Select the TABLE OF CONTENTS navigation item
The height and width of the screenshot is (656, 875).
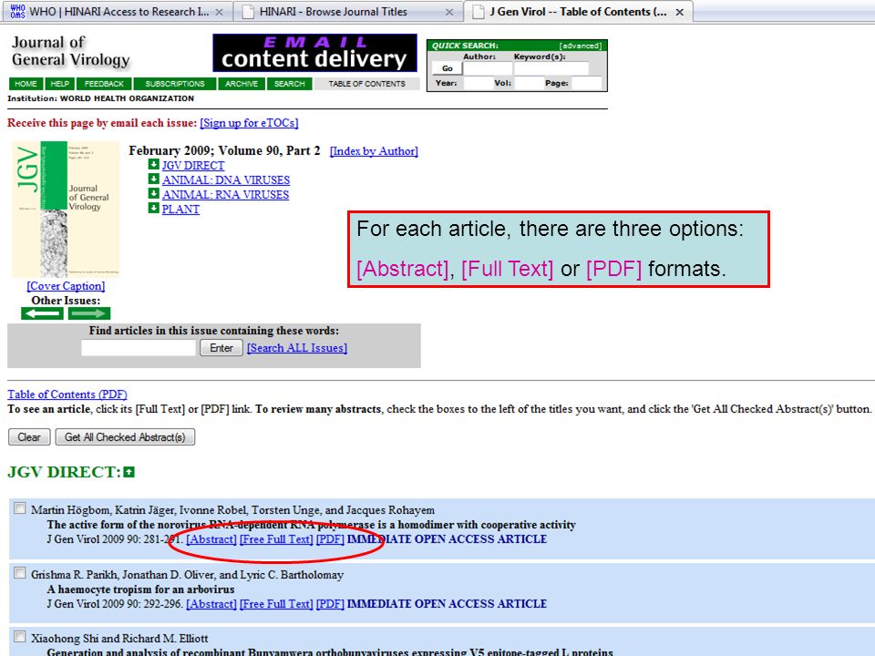click(x=366, y=84)
